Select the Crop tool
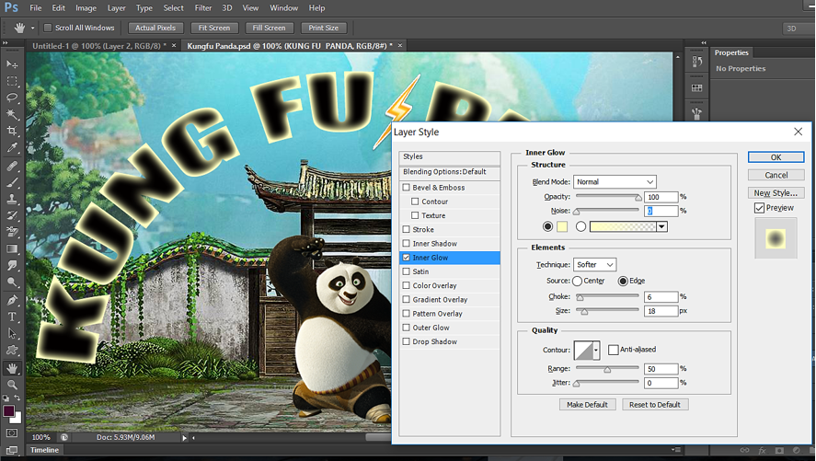The image size is (816, 461). [12, 131]
